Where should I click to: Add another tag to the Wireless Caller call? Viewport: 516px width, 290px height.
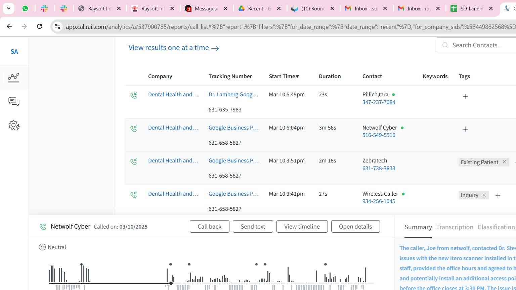coord(498,195)
